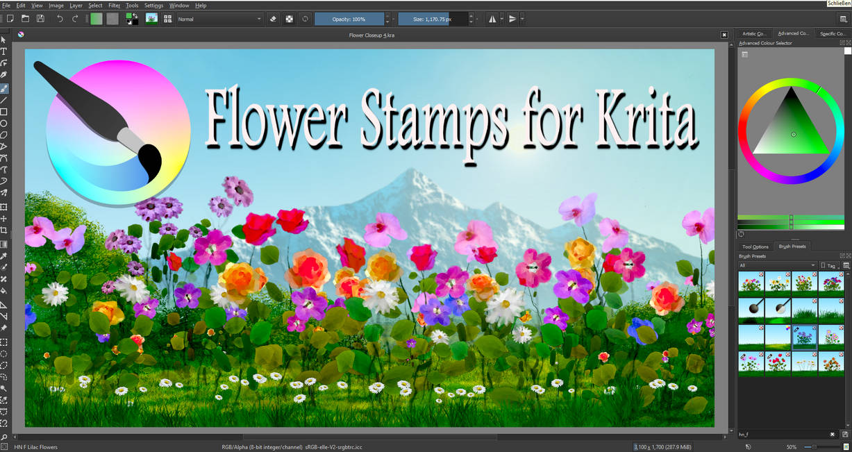Image resolution: width=852 pixels, height=452 pixels.
Task: Select the Freehand Brush tool in the toolbox
Action: (x=4, y=88)
